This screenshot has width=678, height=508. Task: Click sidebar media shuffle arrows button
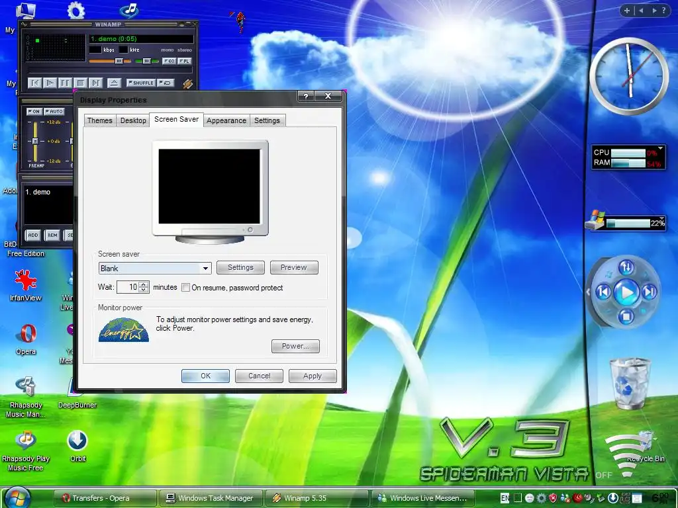[x=626, y=267]
